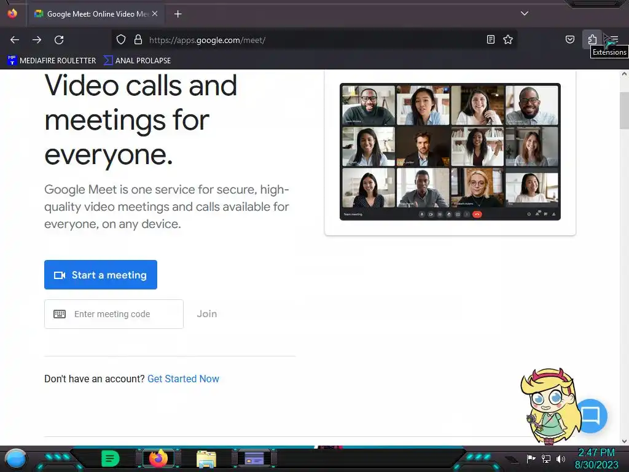Open the tracking protection shield icon
Screen dimensions: 629x472
(121, 39)
